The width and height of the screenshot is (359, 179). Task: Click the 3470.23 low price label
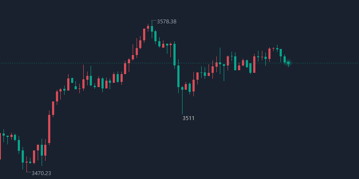(x=41, y=173)
